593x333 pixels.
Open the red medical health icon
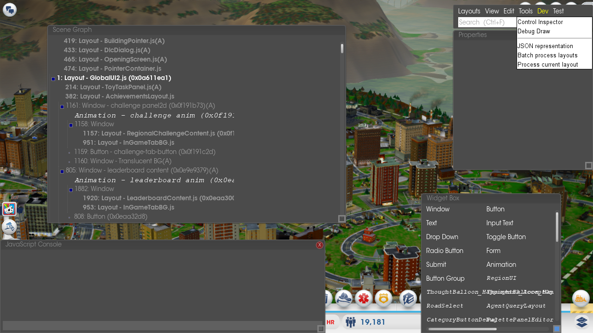[x=364, y=298]
